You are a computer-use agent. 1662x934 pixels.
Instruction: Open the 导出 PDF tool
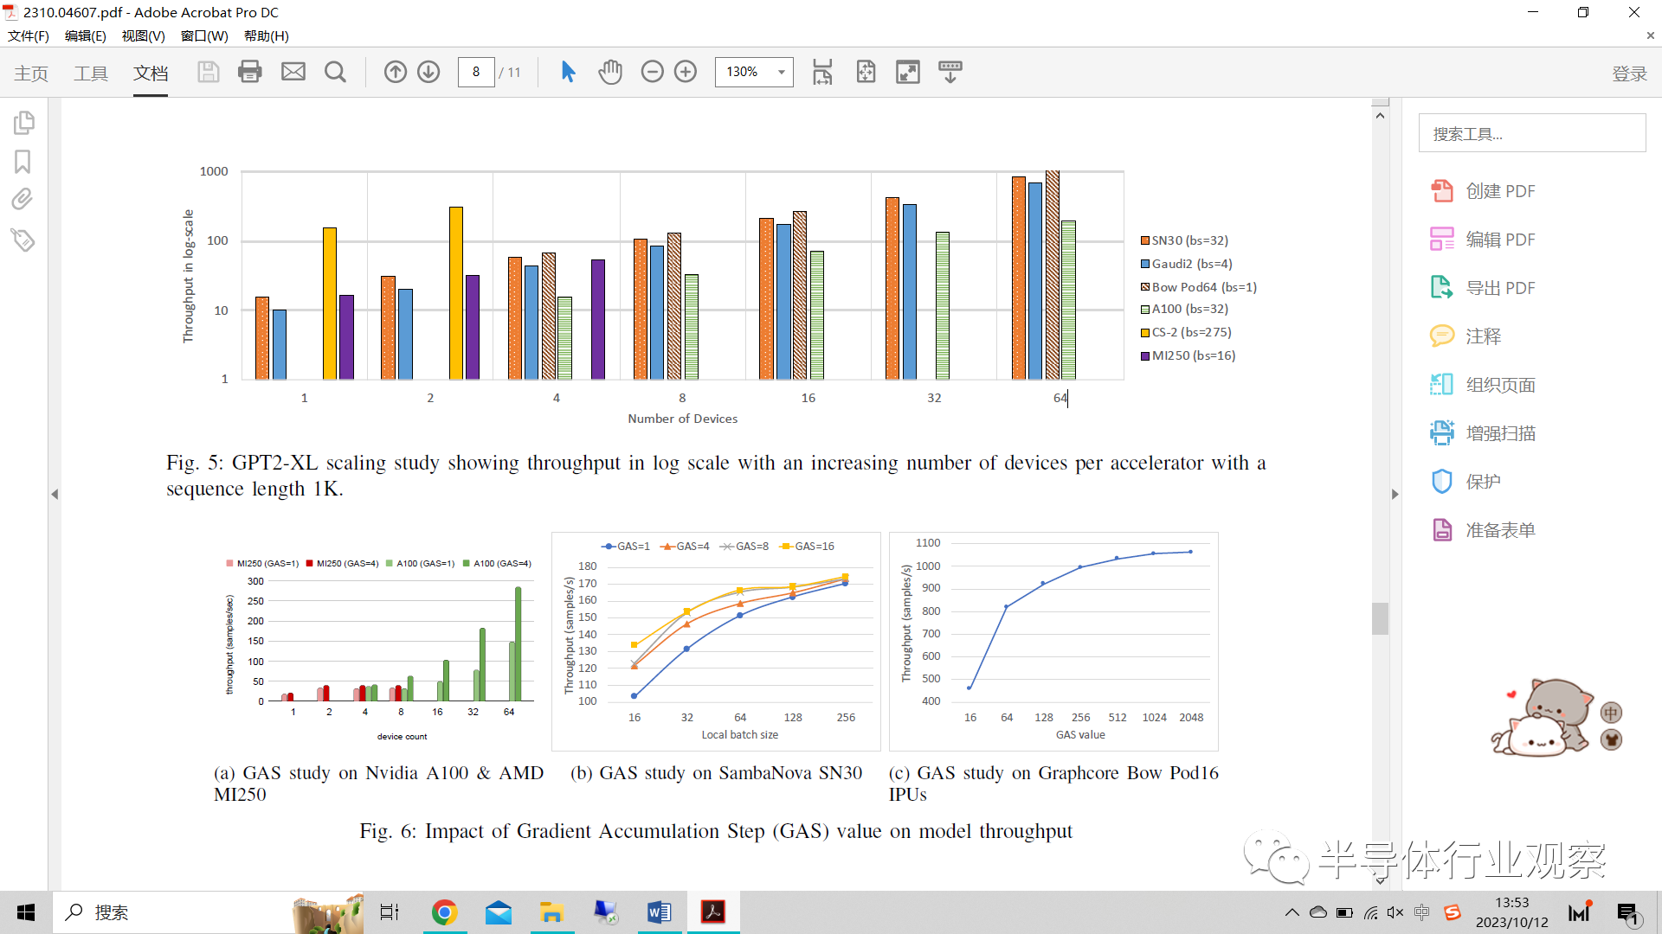[x=1483, y=288]
